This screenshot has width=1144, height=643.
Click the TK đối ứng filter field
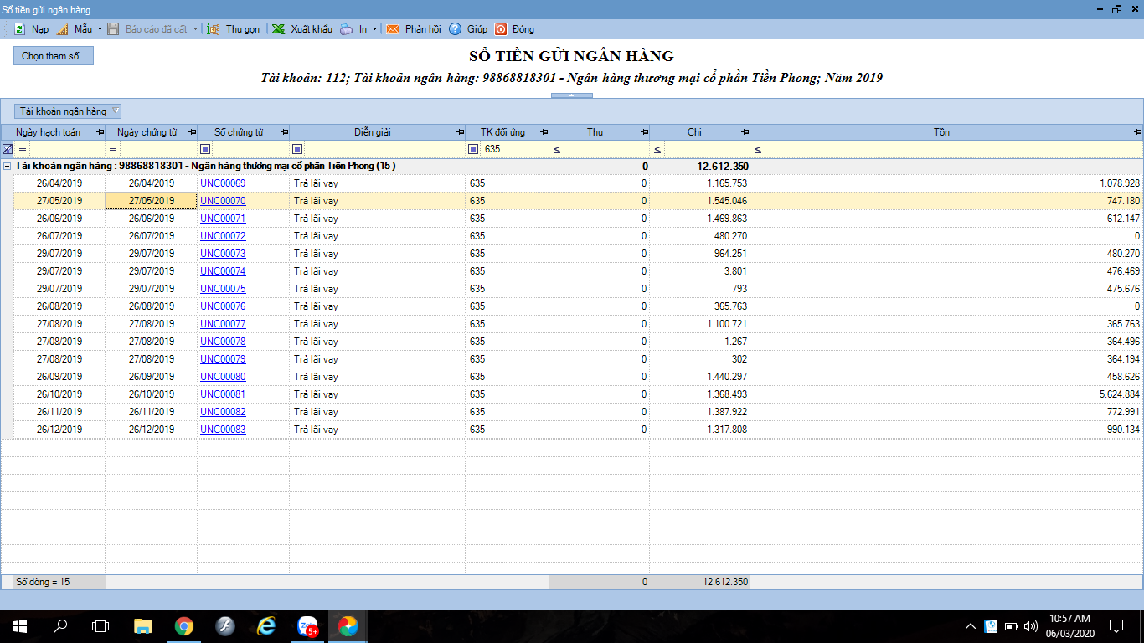point(514,149)
